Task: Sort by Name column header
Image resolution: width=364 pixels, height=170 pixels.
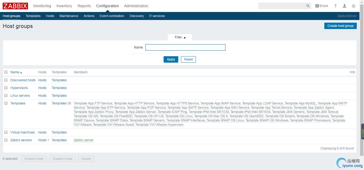Action: [x=16, y=72]
